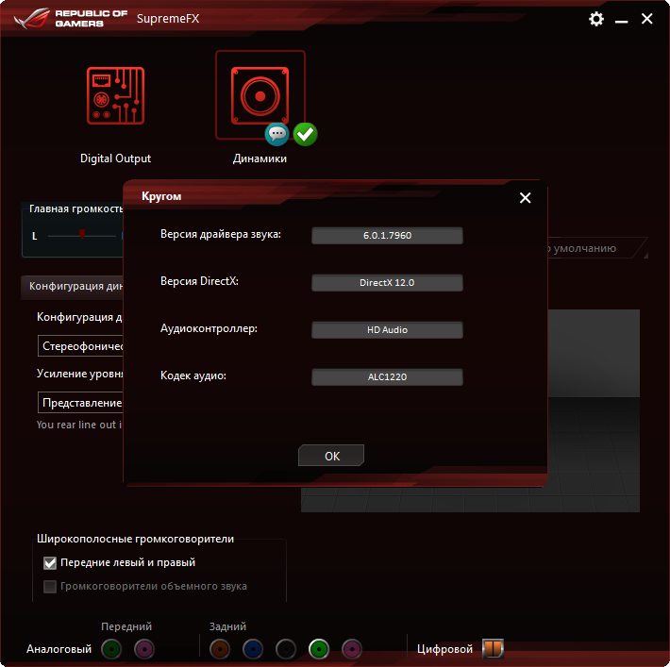Image resolution: width=670 pixels, height=667 pixels.
Task: Close the Кругом dialog with X
Action: tap(525, 198)
